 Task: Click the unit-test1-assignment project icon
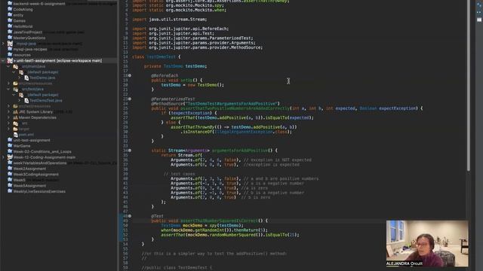[x=10, y=60]
